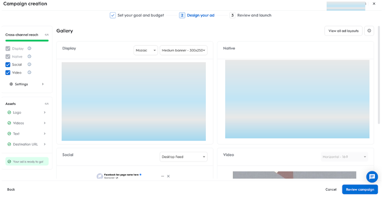Open the Horizontal 16:9 video dropdown
The image size is (382, 197).
(x=345, y=157)
